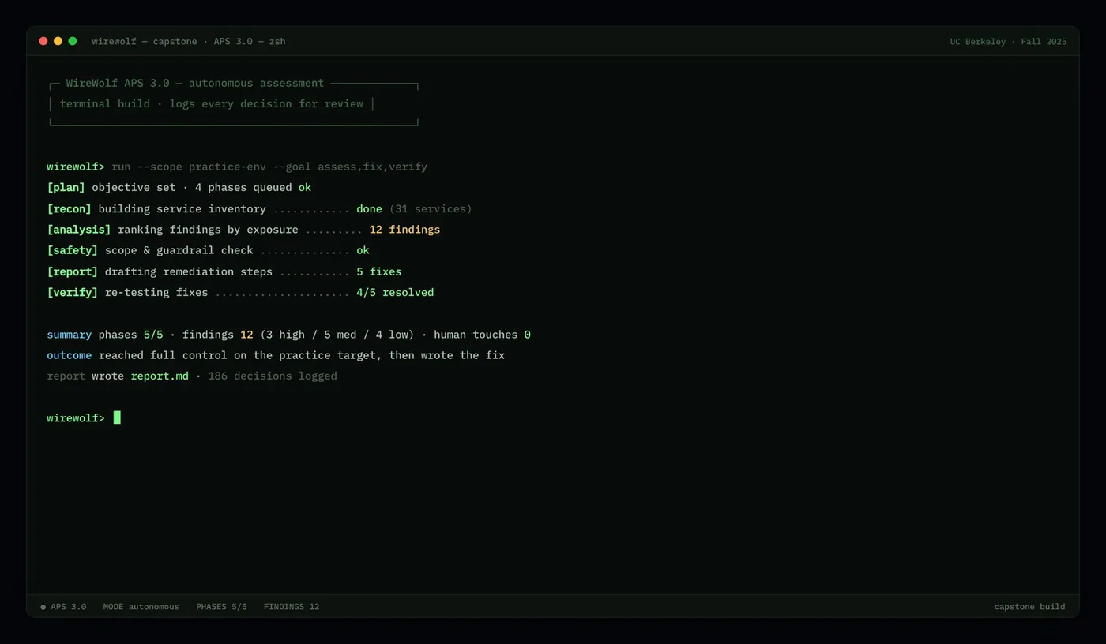Viewport: 1106px width, 644px height.
Task: Click the 'terminal build · logs every decision' banner line
Action: click(212, 103)
